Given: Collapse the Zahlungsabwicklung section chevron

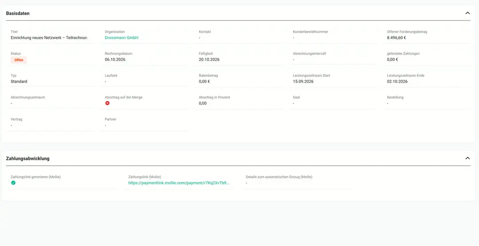Looking at the screenshot, I should 467,158.
